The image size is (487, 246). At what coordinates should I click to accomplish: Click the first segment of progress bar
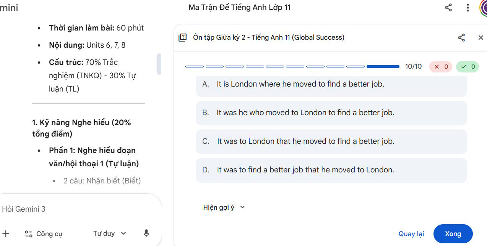[x=195, y=67]
